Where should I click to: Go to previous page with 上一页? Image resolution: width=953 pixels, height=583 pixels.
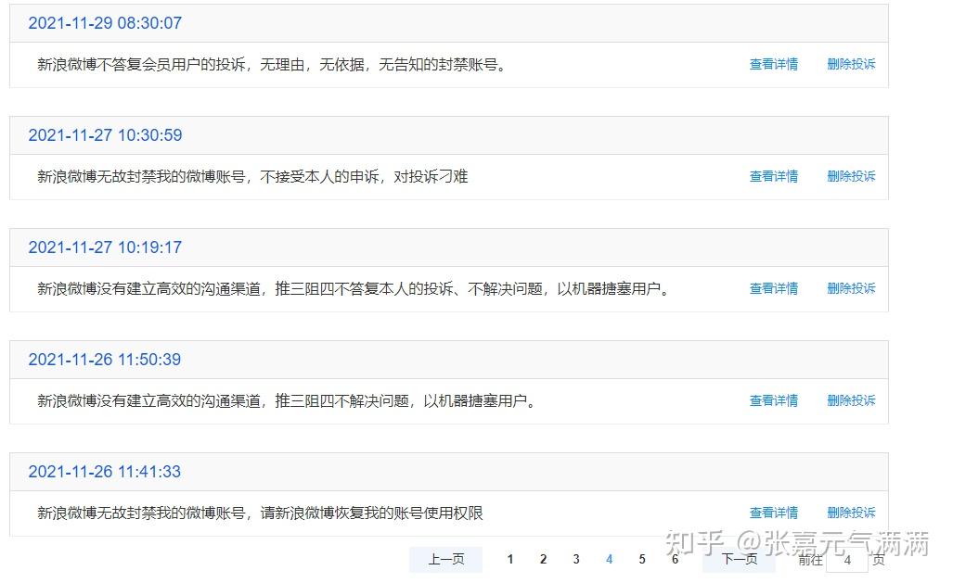tap(445, 559)
